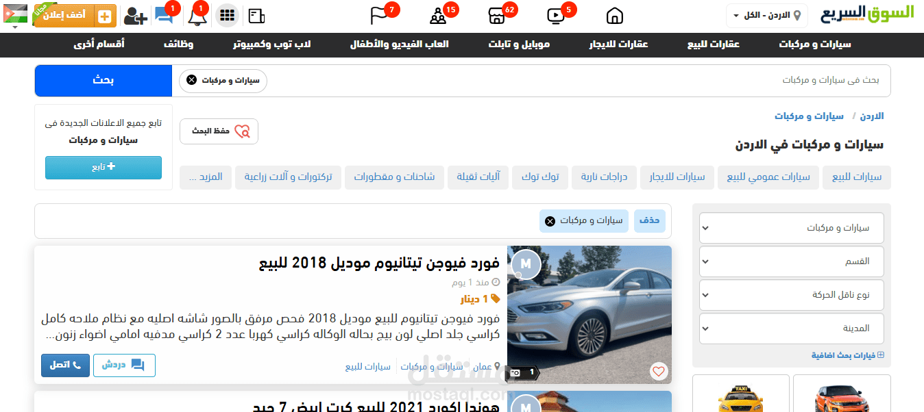Click the الاردن breadcrumb link

point(872,116)
